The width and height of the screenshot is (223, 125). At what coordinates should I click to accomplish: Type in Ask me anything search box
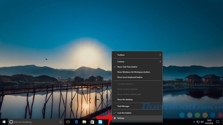point(36,122)
